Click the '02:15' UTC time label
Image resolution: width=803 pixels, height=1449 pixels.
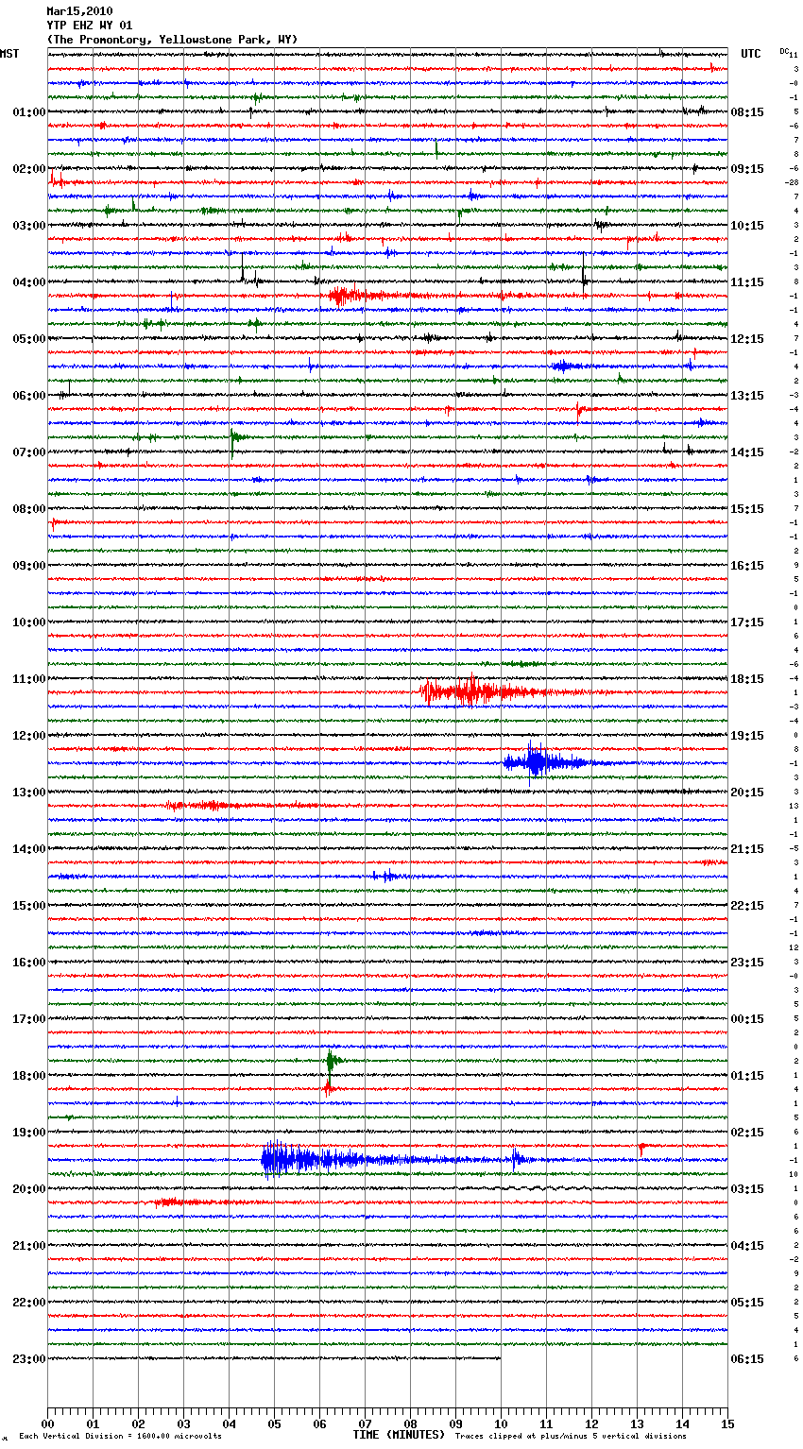(747, 1132)
